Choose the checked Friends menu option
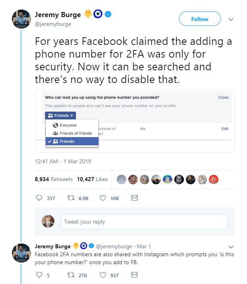The width and height of the screenshot is (247, 284). pos(72,141)
